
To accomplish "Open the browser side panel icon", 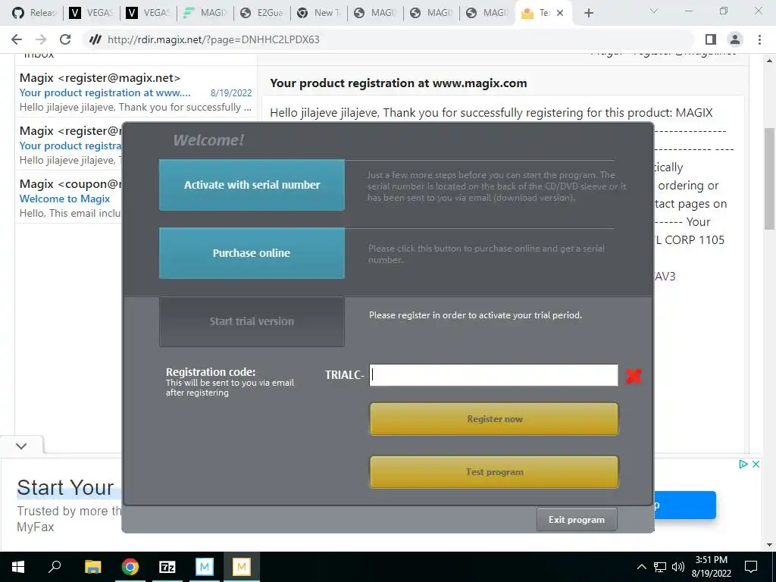I will click(x=711, y=39).
